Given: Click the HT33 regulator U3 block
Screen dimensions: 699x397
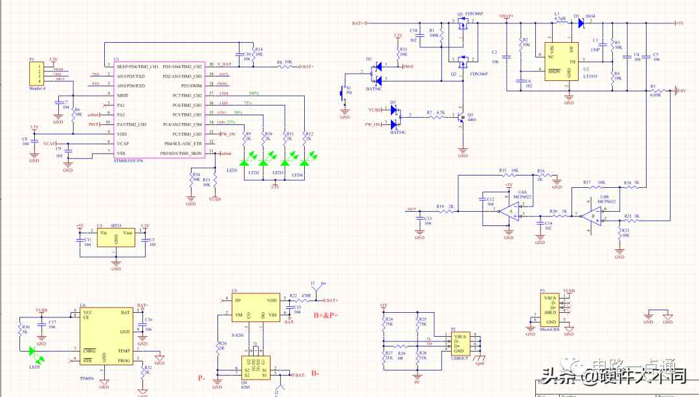Looking at the screenshot, I should 116,238.
